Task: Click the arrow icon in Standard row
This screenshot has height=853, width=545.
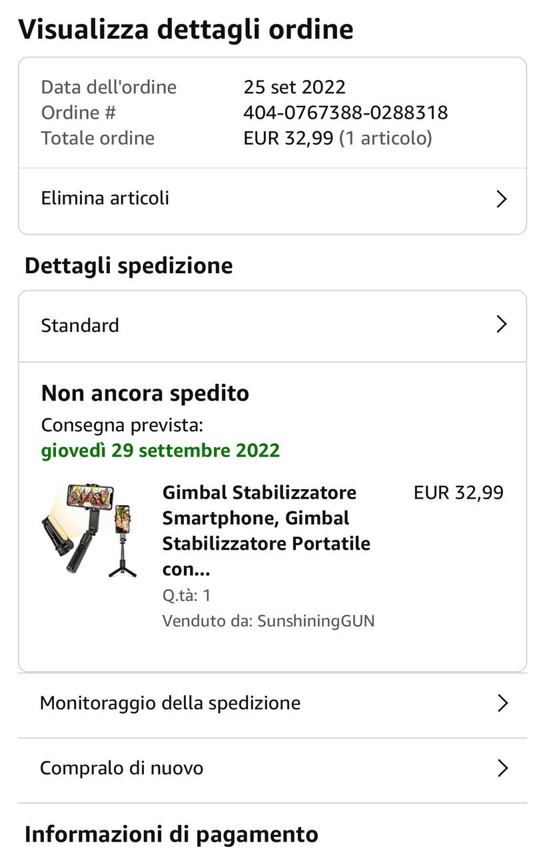Action: point(502,325)
